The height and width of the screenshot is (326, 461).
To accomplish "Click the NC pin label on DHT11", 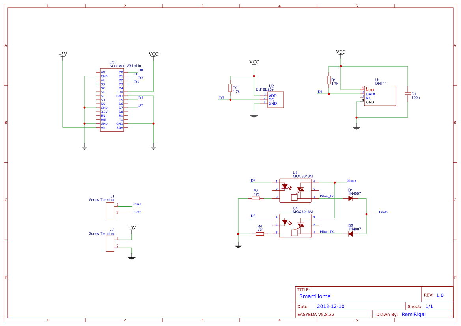I will [x=368, y=98].
